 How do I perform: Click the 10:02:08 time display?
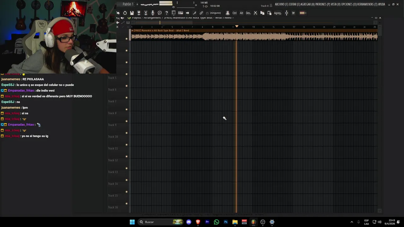point(215,6)
